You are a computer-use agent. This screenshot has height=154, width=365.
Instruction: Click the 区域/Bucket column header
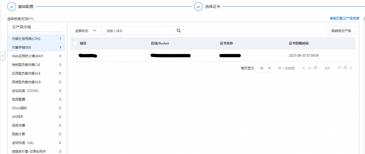point(160,43)
